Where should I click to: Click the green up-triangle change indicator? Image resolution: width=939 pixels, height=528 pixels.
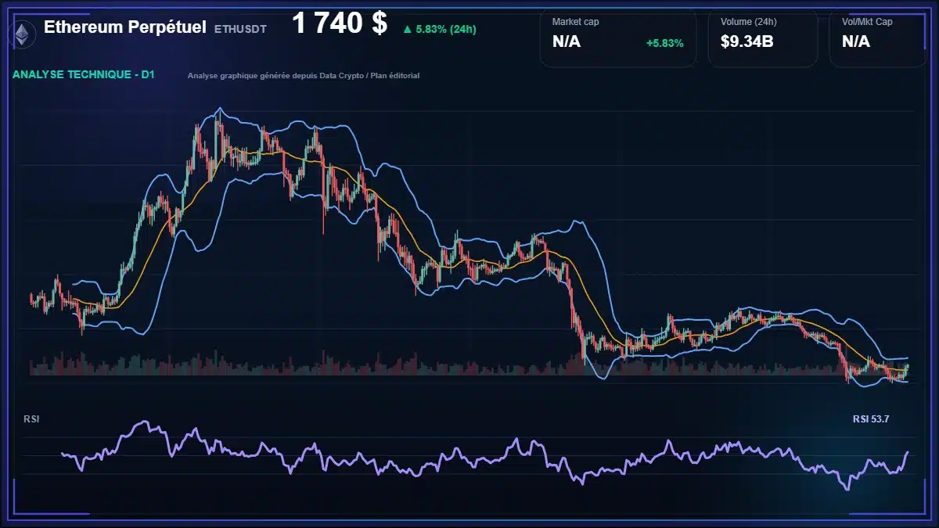[x=407, y=30]
